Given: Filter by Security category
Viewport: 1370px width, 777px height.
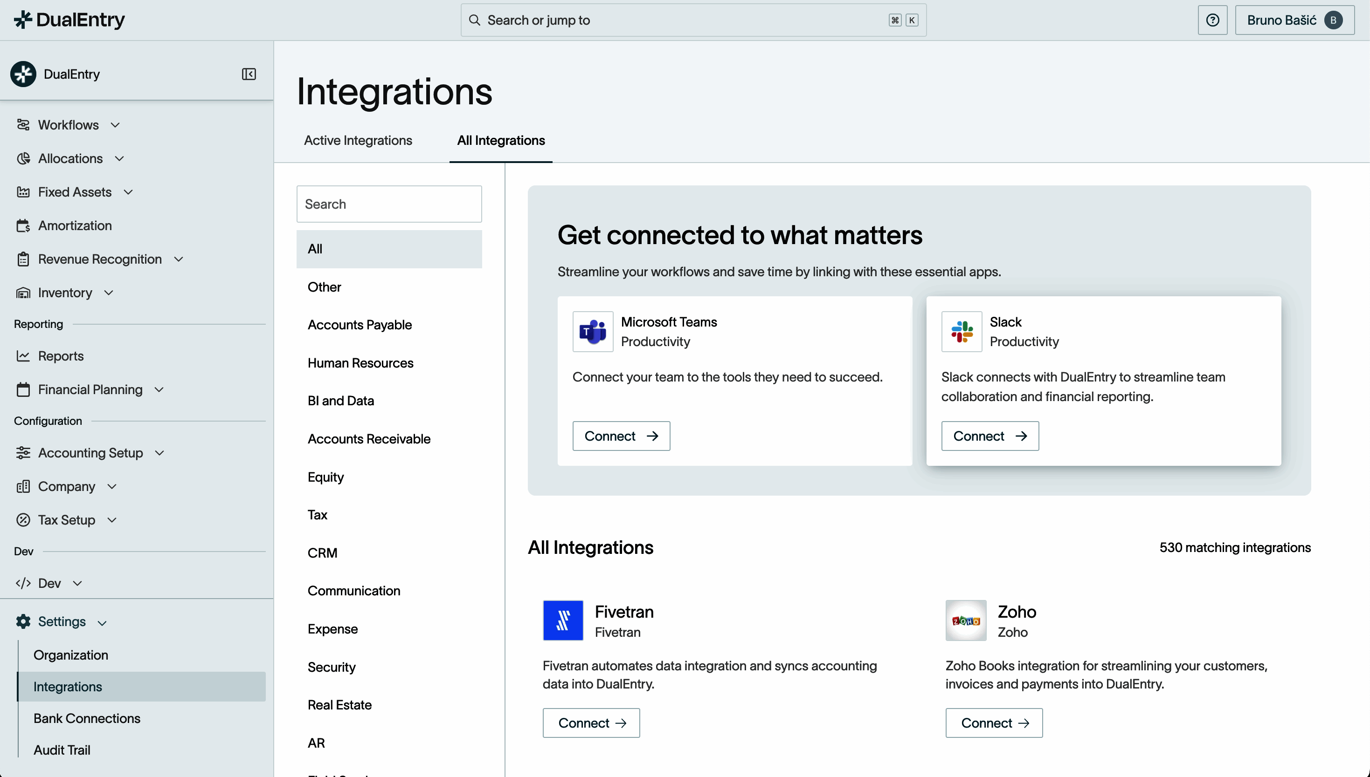Looking at the screenshot, I should click(389, 667).
